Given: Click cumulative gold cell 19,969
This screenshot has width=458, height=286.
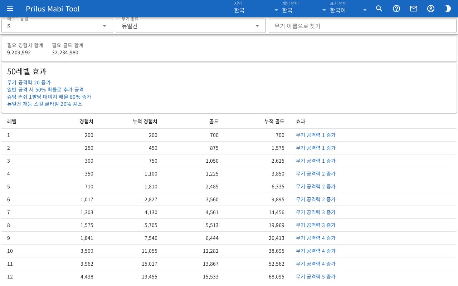Looking at the screenshot, I should tap(277, 225).
